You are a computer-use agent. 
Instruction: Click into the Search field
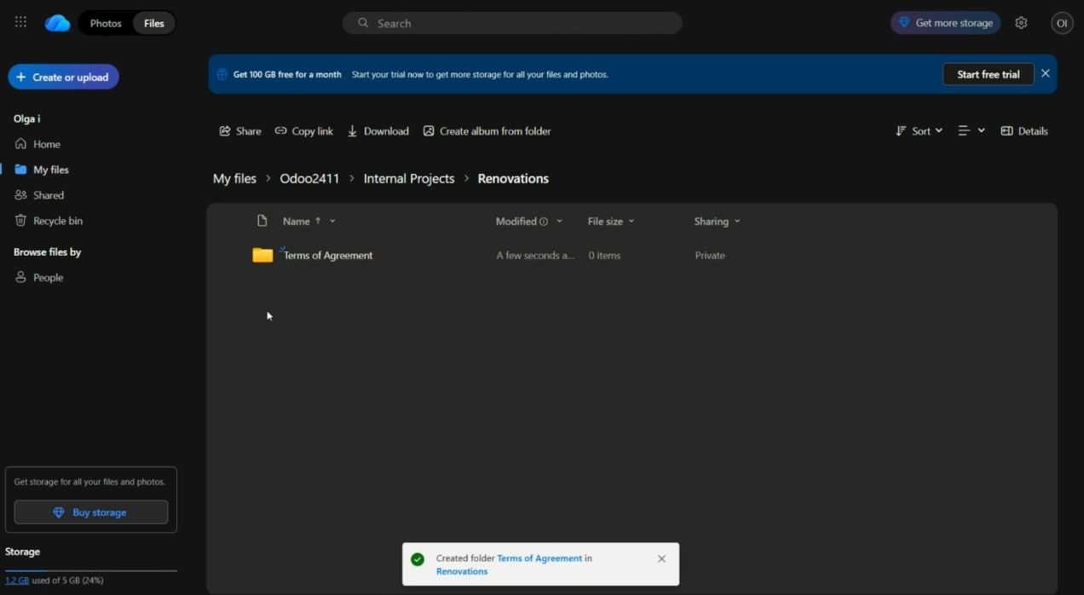[520, 23]
